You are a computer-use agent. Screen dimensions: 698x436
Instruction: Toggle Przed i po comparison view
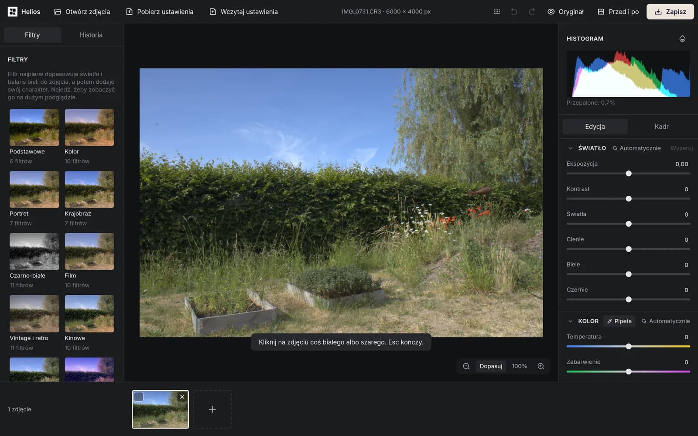point(618,12)
